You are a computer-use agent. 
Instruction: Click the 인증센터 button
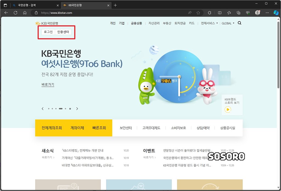[63, 32]
